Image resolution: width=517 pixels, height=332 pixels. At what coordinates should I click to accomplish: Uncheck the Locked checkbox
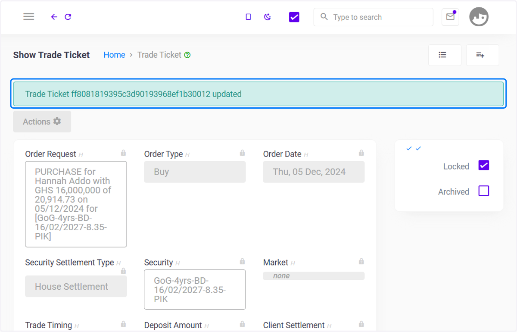coord(484,166)
